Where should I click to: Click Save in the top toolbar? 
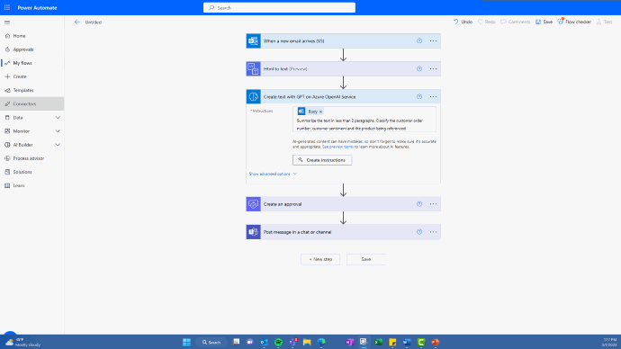pos(544,22)
